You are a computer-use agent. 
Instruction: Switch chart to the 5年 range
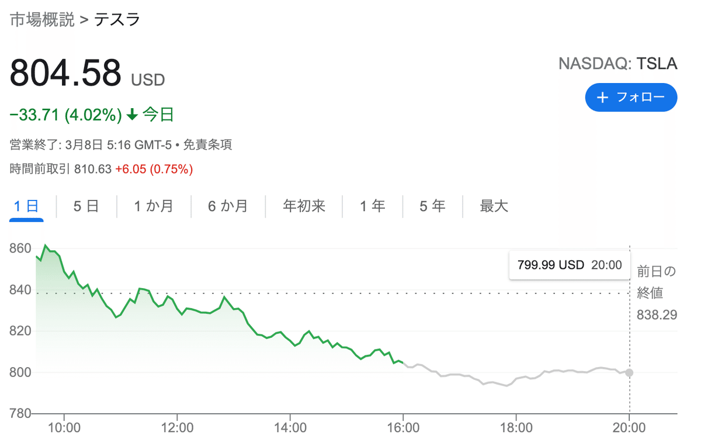click(432, 206)
